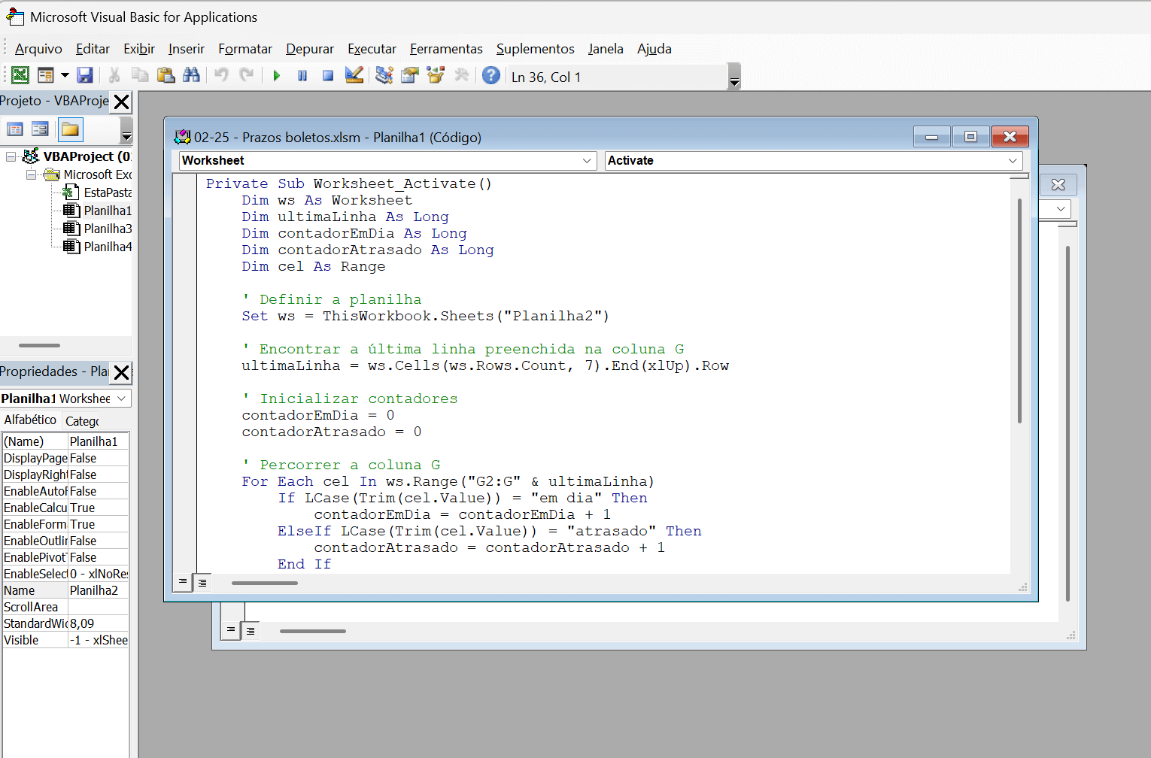Click the EnableCalculation True value
This screenshot has height=758, width=1151.
(98, 508)
